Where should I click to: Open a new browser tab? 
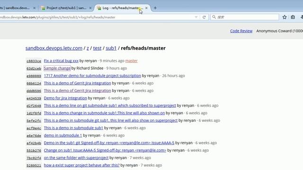[155, 8]
